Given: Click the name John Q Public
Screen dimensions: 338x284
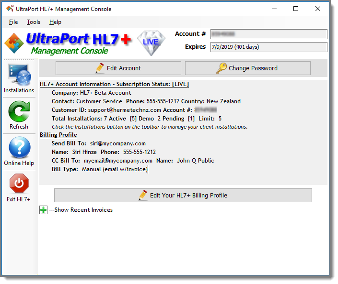Looking at the screenshot, I should click(196, 161).
